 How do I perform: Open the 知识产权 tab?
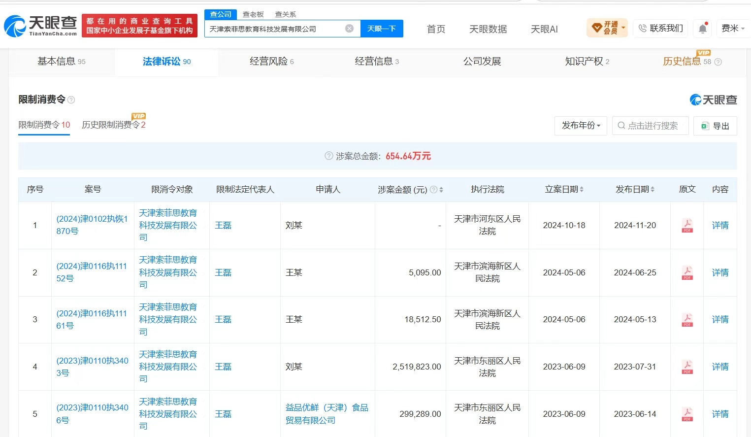pos(587,62)
